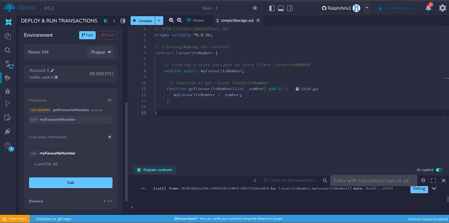Maximize the terminal panel
This screenshot has height=223, width=449.
433,180
